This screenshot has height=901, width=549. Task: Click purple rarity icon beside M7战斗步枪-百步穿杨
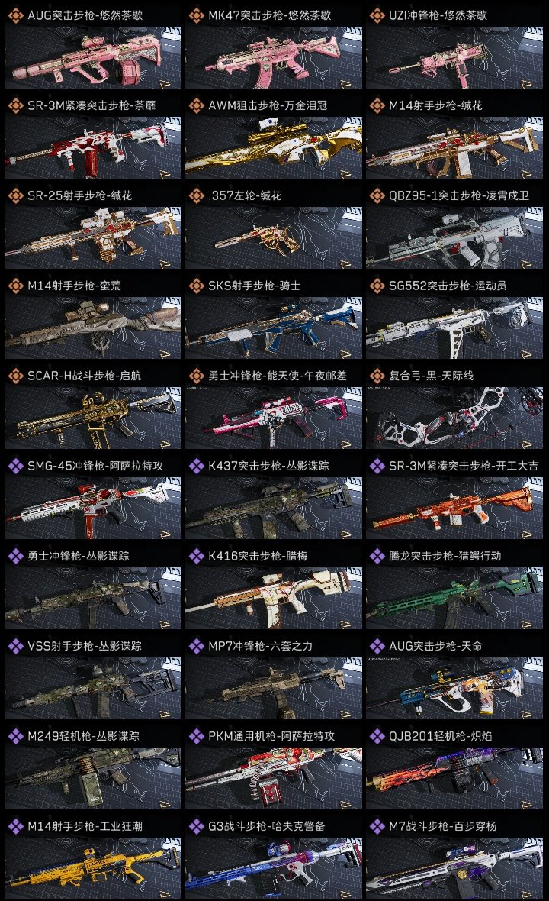377,825
